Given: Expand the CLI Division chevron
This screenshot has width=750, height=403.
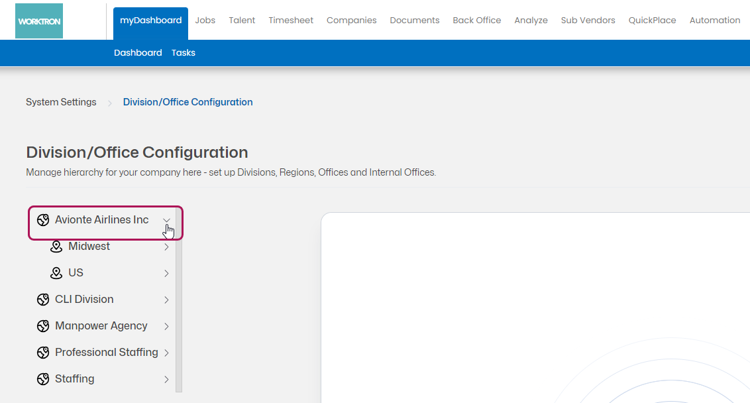Looking at the screenshot, I should (166, 300).
